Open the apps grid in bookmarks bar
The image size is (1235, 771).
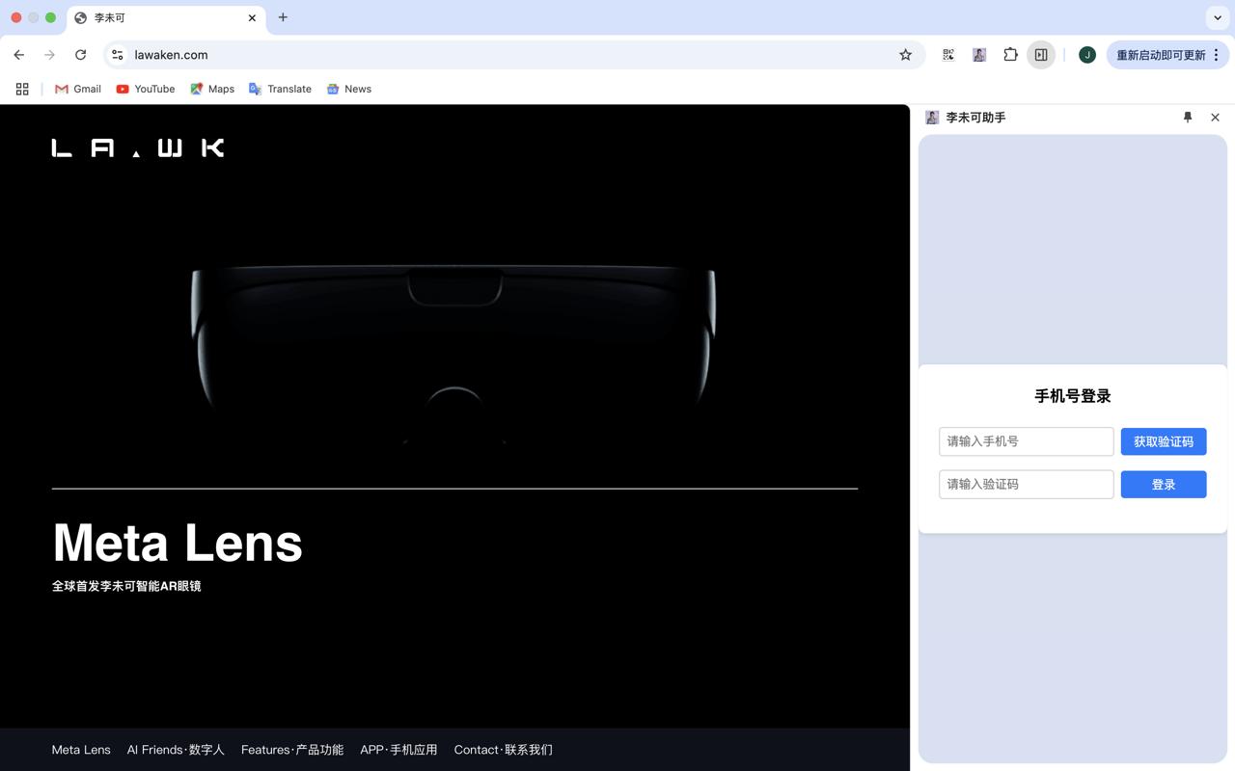pos(22,89)
